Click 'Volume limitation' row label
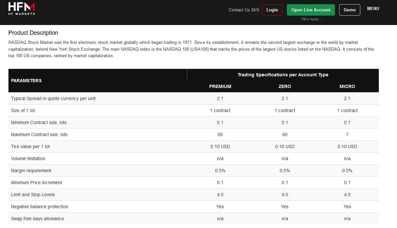This screenshot has height=228, width=397. click(28, 158)
